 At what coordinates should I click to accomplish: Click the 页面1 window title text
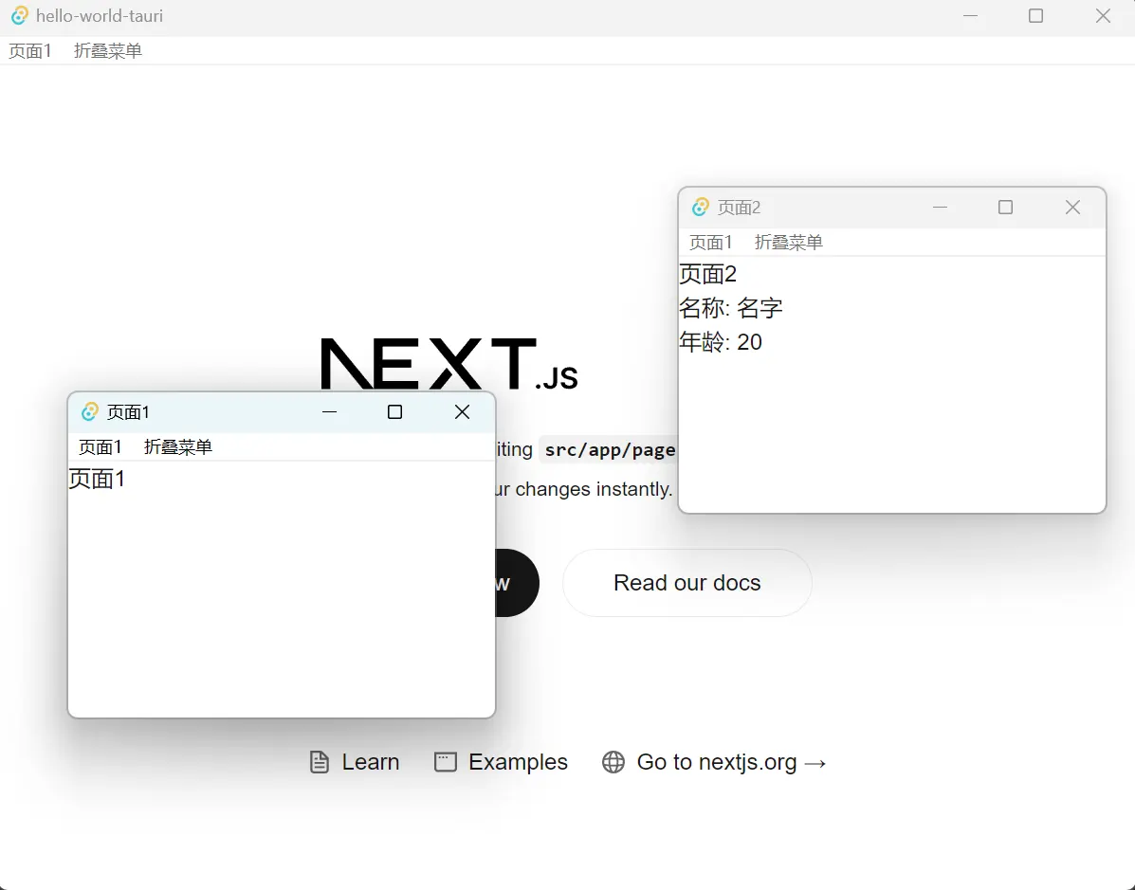coord(128,412)
